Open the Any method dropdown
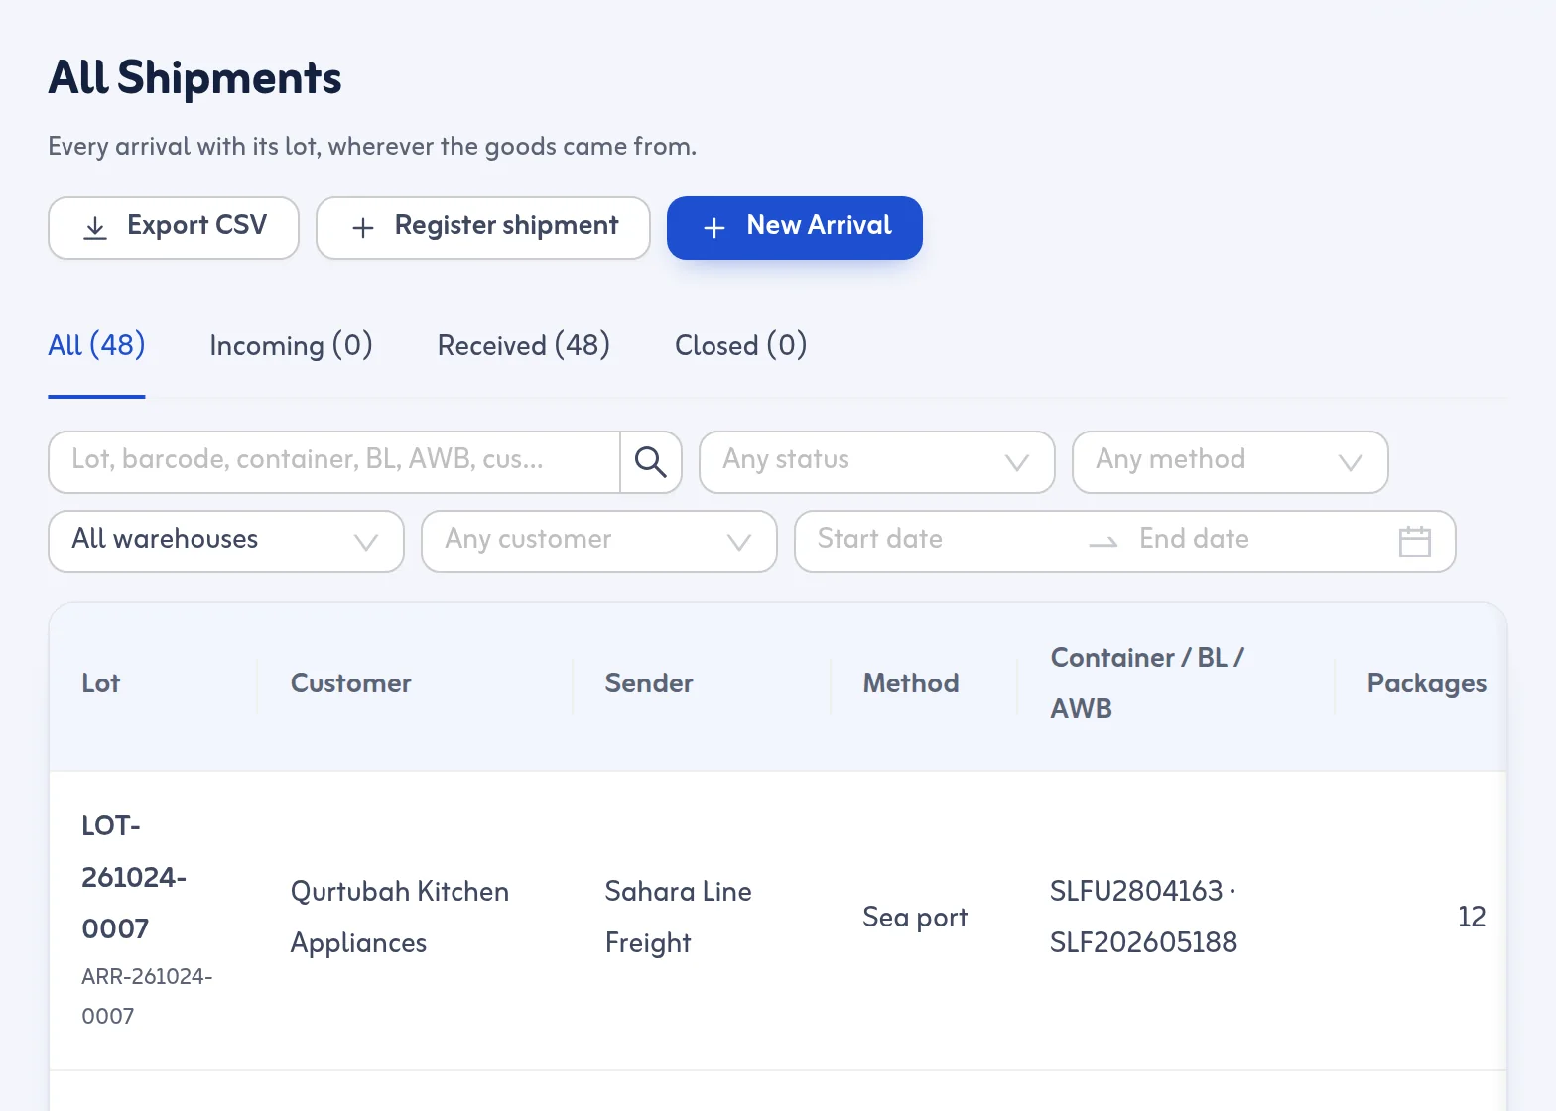 (1231, 462)
